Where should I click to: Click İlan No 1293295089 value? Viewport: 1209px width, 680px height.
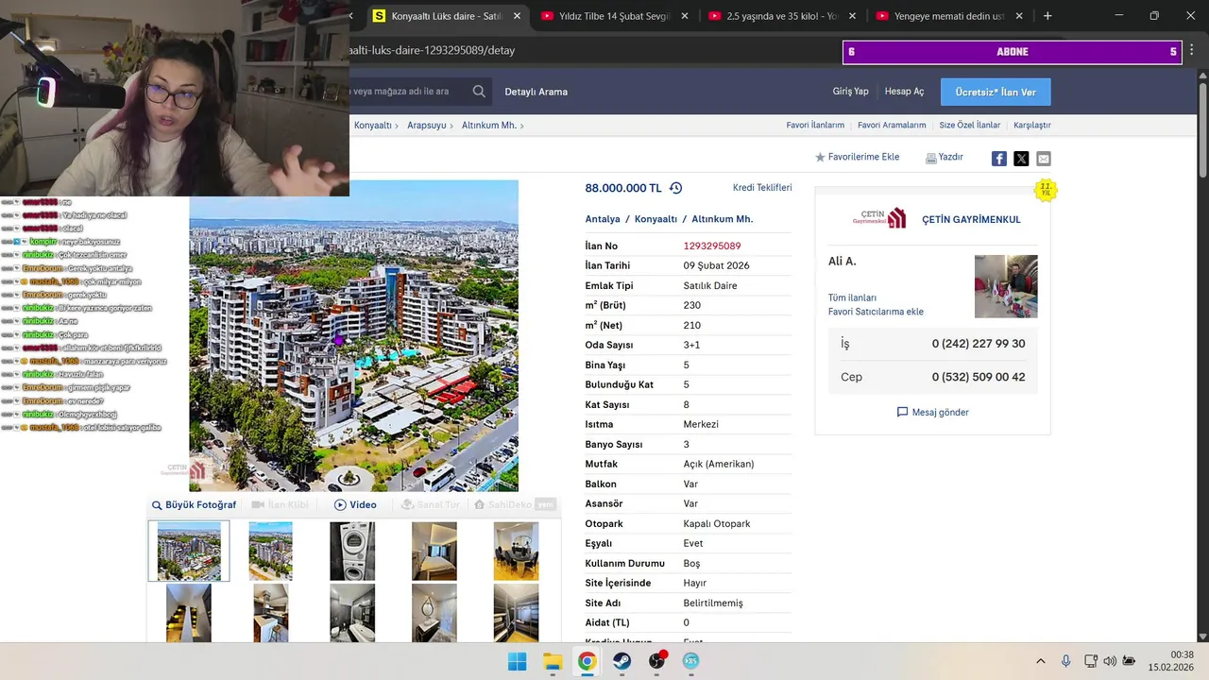point(712,246)
